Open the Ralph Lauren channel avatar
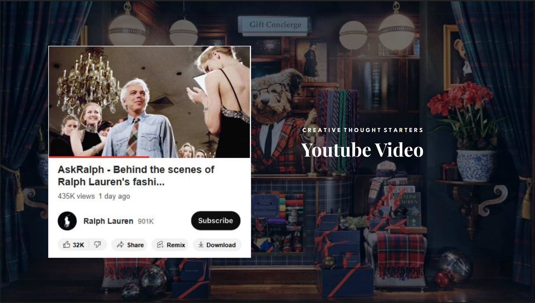 pos(67,221)
